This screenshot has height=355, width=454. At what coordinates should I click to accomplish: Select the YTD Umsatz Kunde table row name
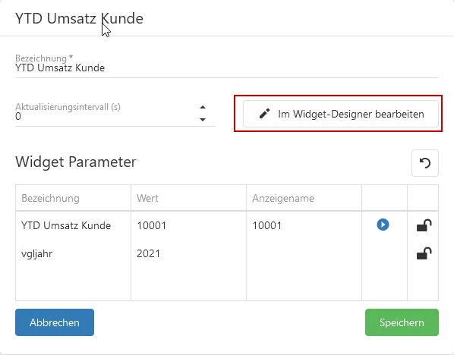coord(66,225)
